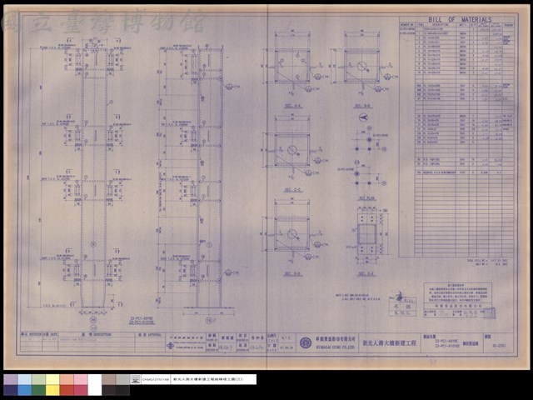Click the "SEC. B-B" section label
Image resolution: width=533 pixels, height=400 pixels.
pos(363,106)
